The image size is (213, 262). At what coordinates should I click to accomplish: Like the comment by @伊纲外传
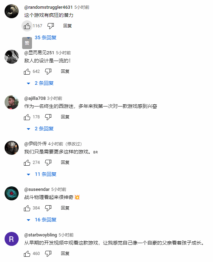point(27,163)
